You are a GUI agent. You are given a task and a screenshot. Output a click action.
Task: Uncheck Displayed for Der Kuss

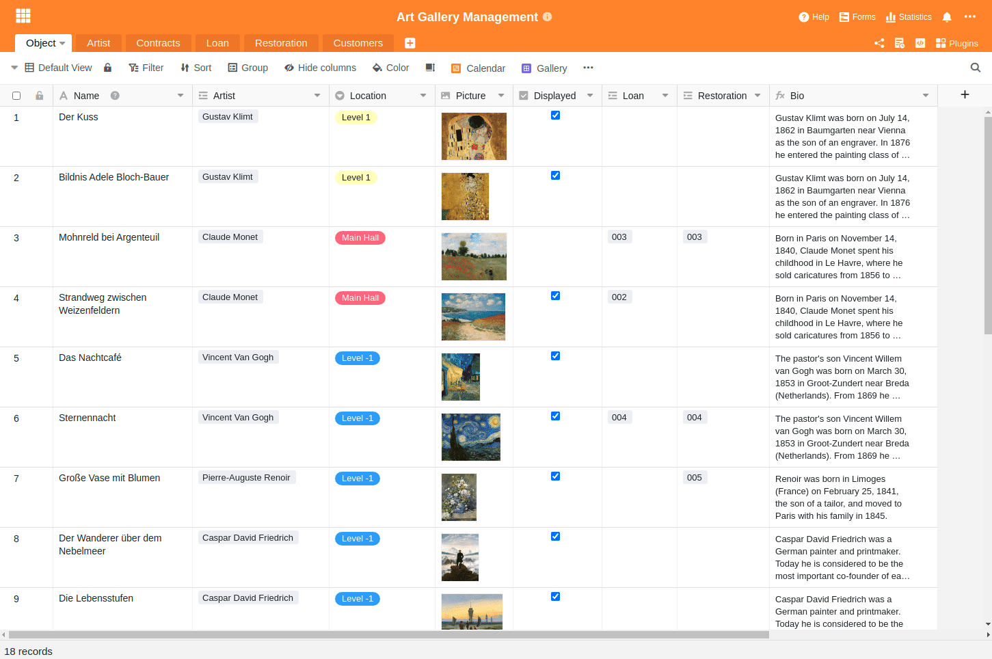[555, 116]
